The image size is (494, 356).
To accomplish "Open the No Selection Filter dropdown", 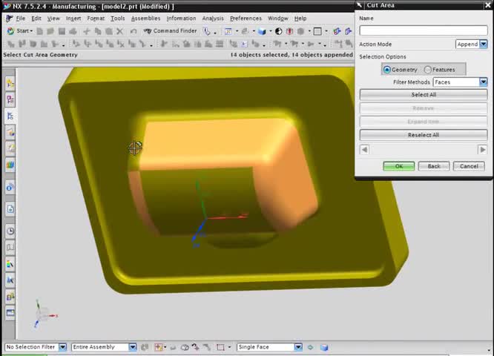I will click(63, 347).
